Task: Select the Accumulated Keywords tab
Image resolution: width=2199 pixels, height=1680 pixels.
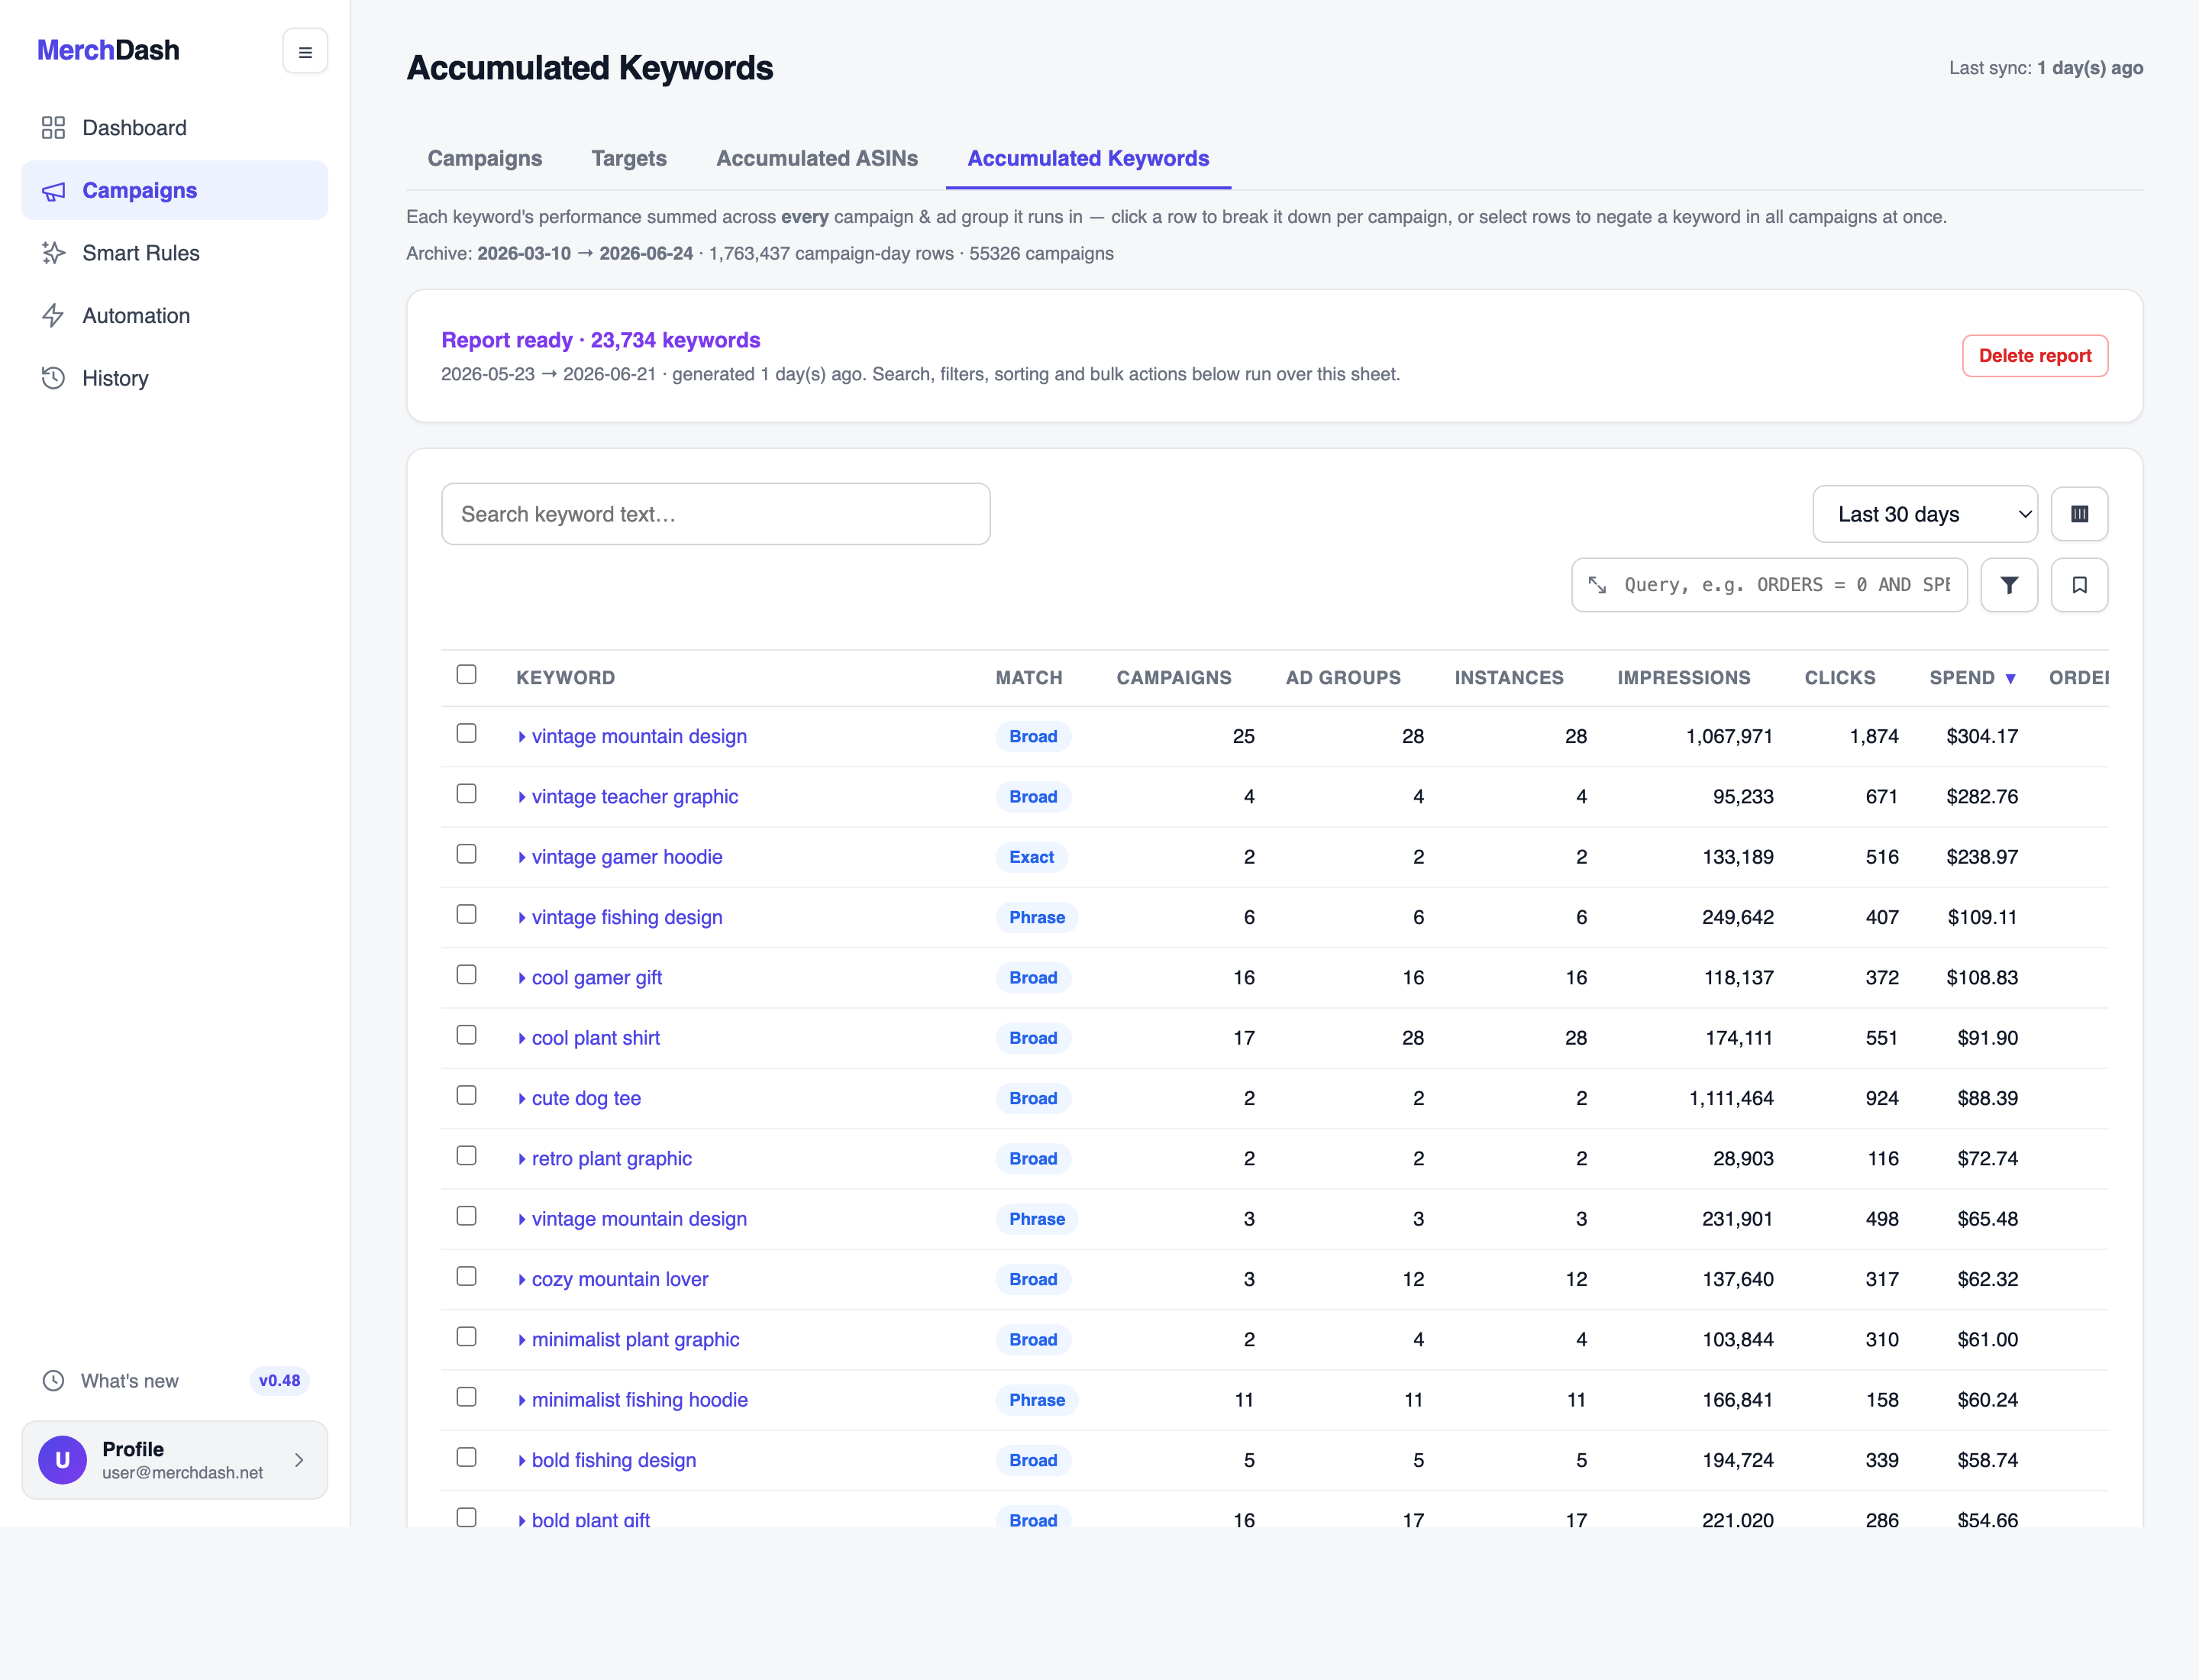Action: click(1088, 158)
